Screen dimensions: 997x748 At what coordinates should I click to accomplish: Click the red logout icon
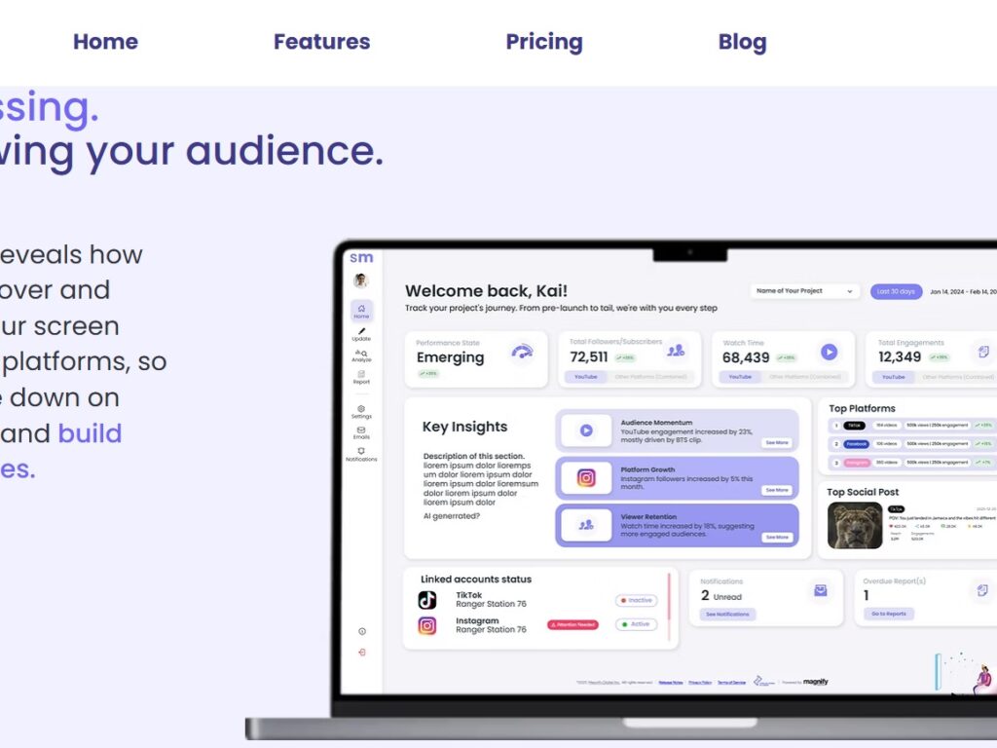(362, 652)
